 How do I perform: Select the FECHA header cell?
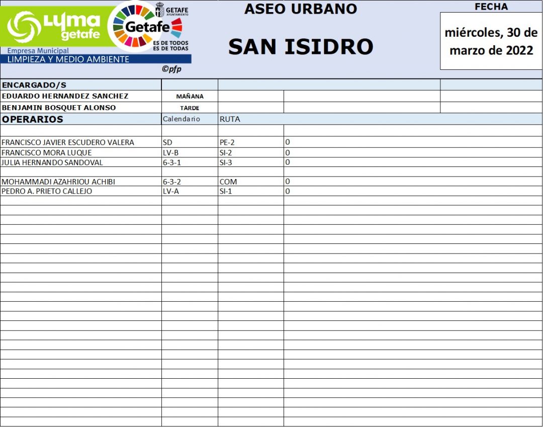coord(491,7)
